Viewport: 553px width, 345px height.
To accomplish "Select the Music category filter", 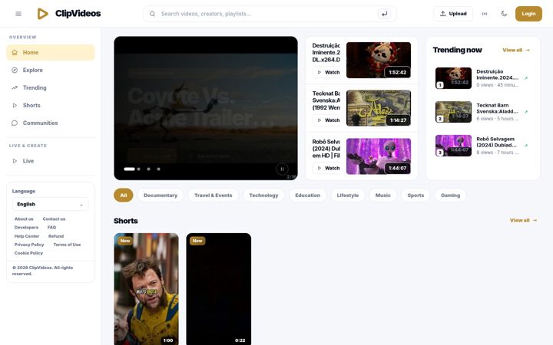I will point(383,195).
